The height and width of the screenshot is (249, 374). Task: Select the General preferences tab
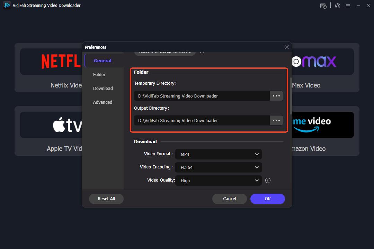[104, 61]
